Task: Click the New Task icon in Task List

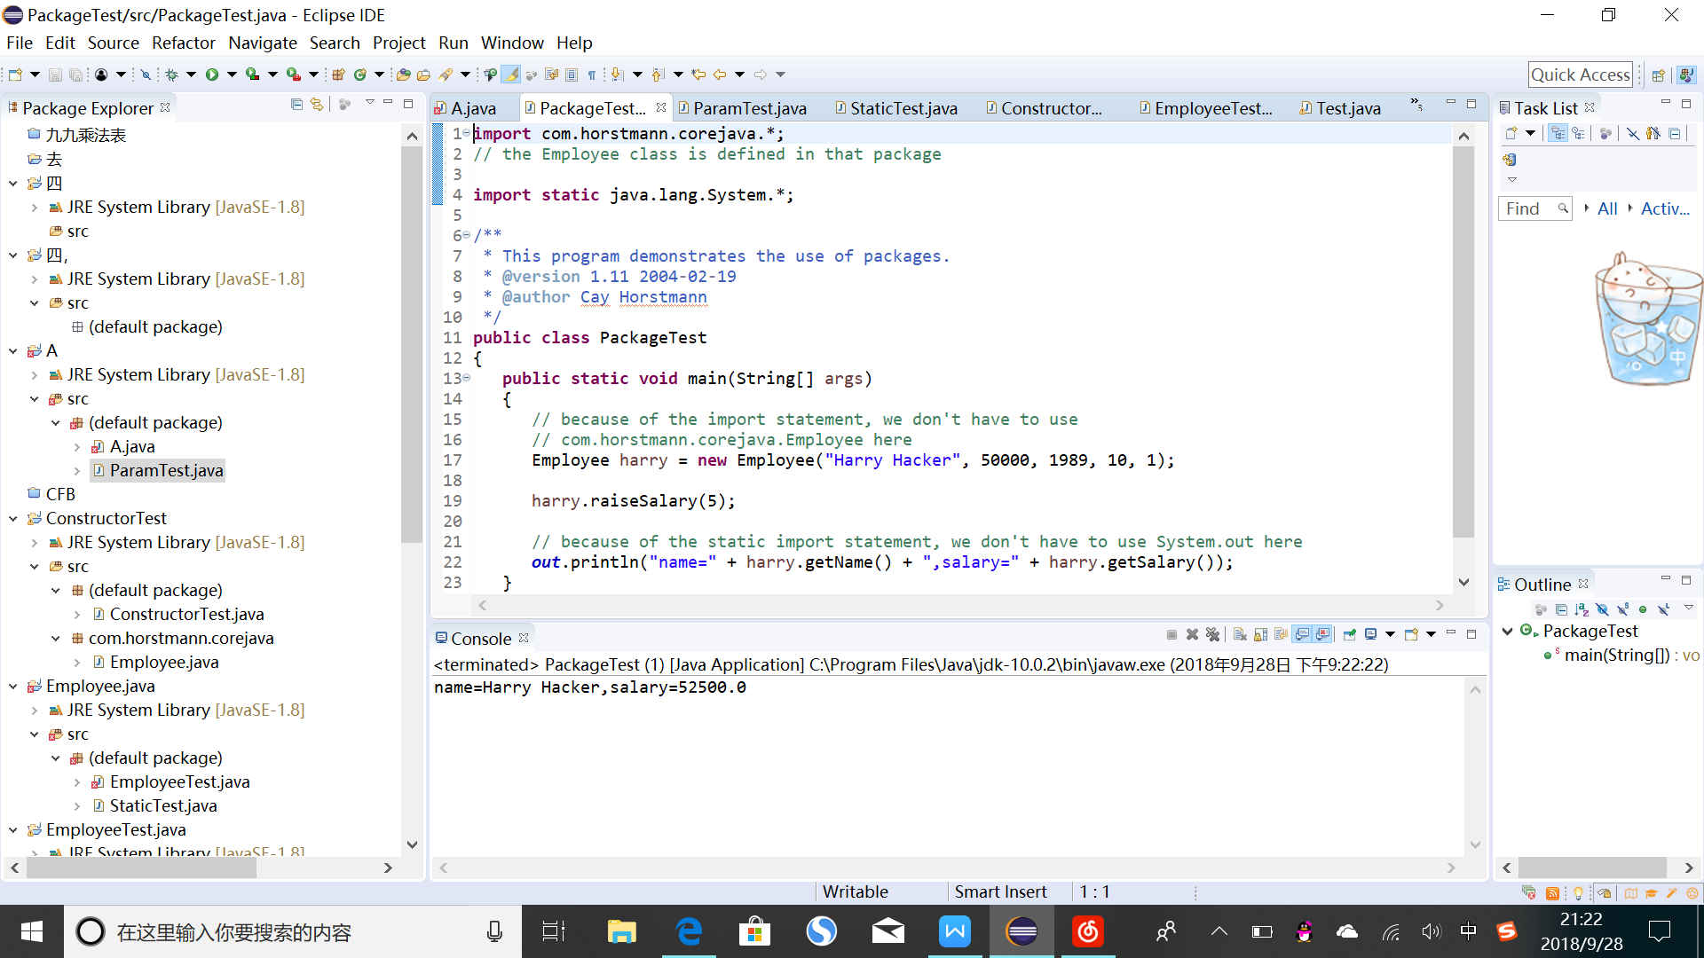Action: click(1511, 133)
